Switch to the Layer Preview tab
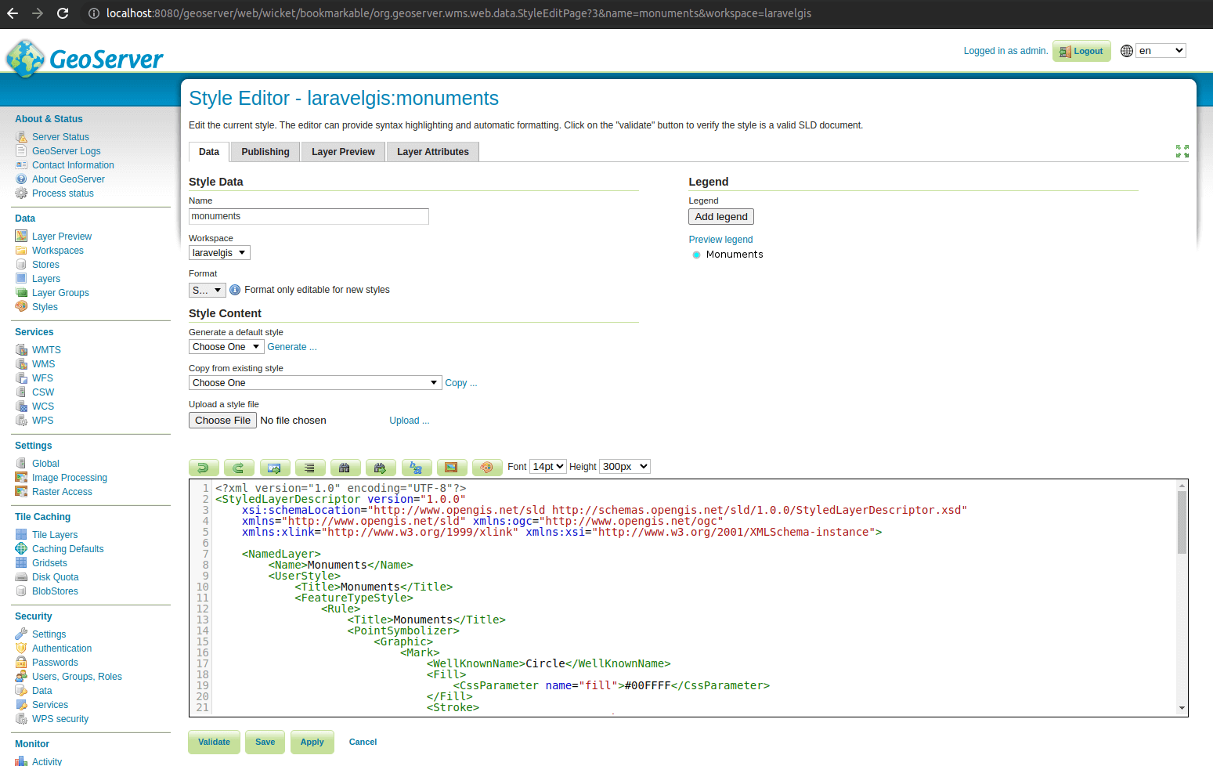The width and height of the screenshot is (1213, 766). point(343,152)
